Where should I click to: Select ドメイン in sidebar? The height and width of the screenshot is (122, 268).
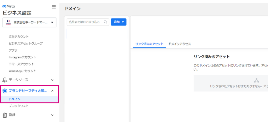pyautogui.click(x=29, y=99)
